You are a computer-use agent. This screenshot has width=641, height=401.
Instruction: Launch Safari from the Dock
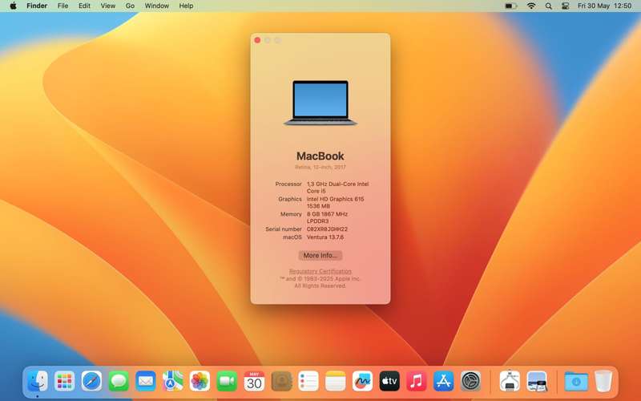click(91, 382)
